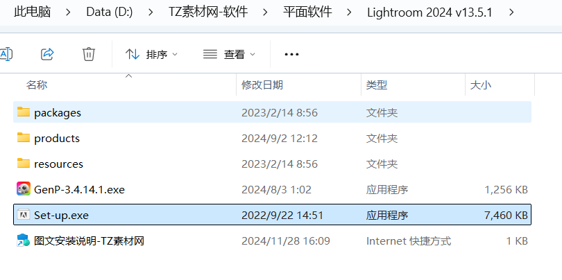Click the Rename icon in toolbar
Image resolution: width=562 pixels, height=280 pixels.
(x=6, y=54)
